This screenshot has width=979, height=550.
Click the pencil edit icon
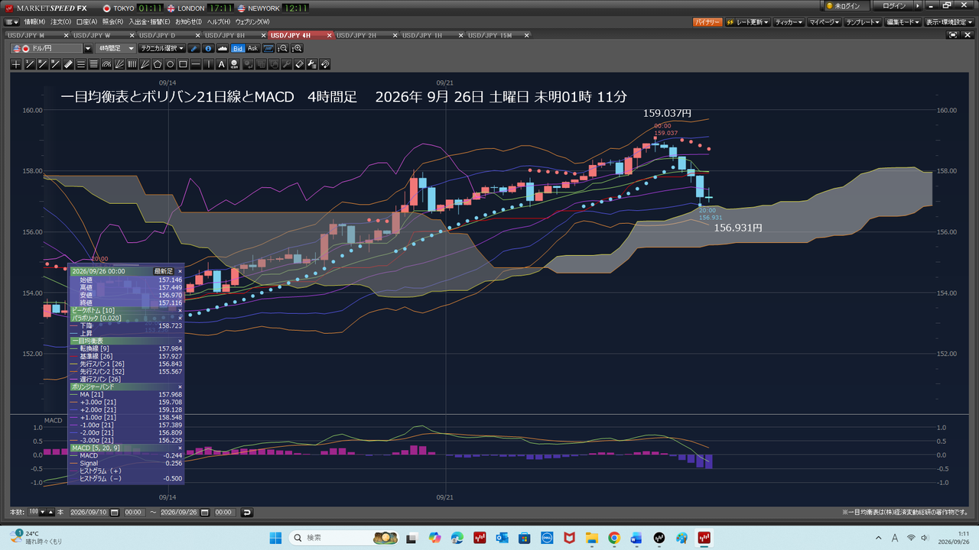194,48
